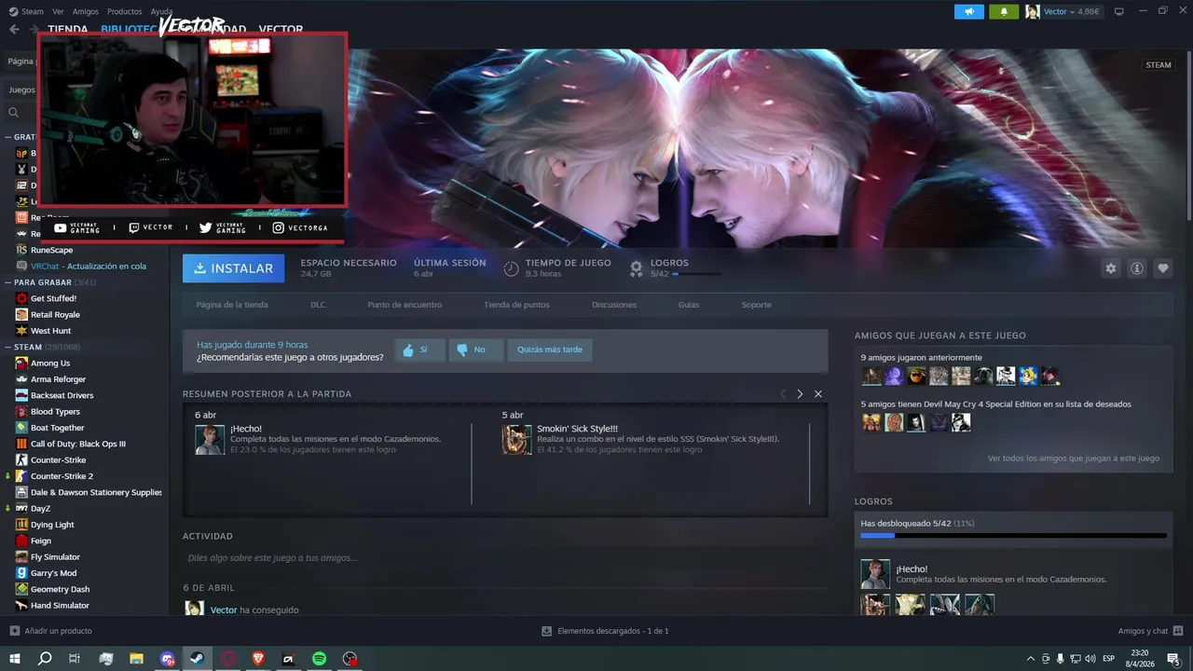Open the Productos menu
Screen dimensions: 1193x671
(125, 12)
